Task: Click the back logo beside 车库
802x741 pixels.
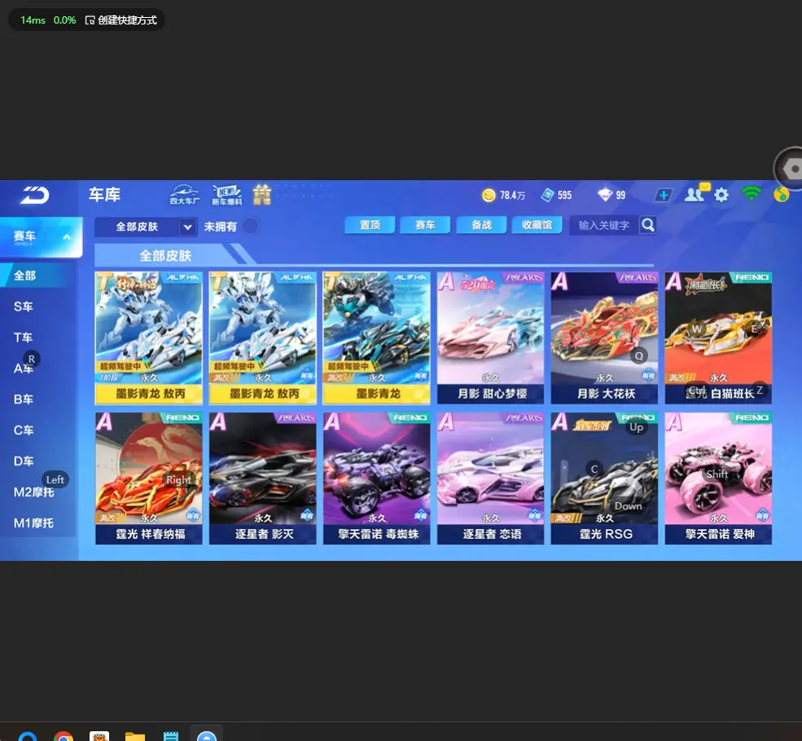Action: point(34,195)
